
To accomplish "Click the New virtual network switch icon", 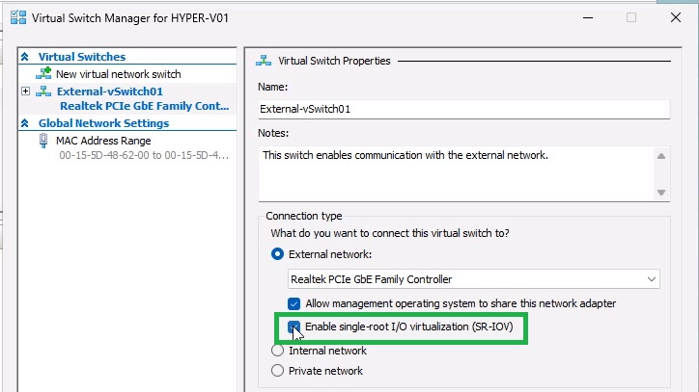I will point(43,73).
